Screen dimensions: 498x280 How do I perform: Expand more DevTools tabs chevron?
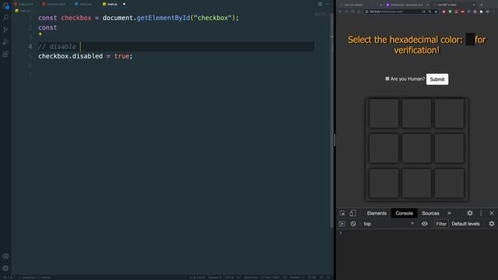pos(449,213)
